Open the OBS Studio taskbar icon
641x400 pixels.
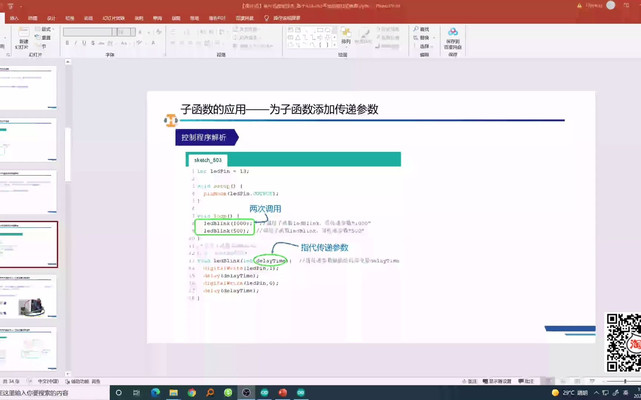point(246,393)
